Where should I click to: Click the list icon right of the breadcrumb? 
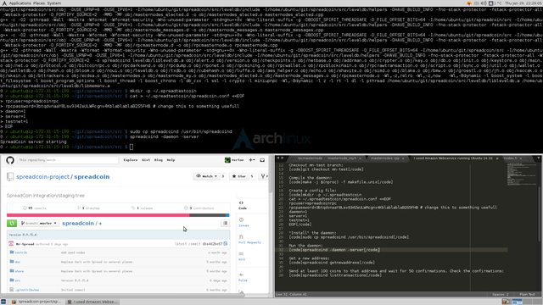225,224
